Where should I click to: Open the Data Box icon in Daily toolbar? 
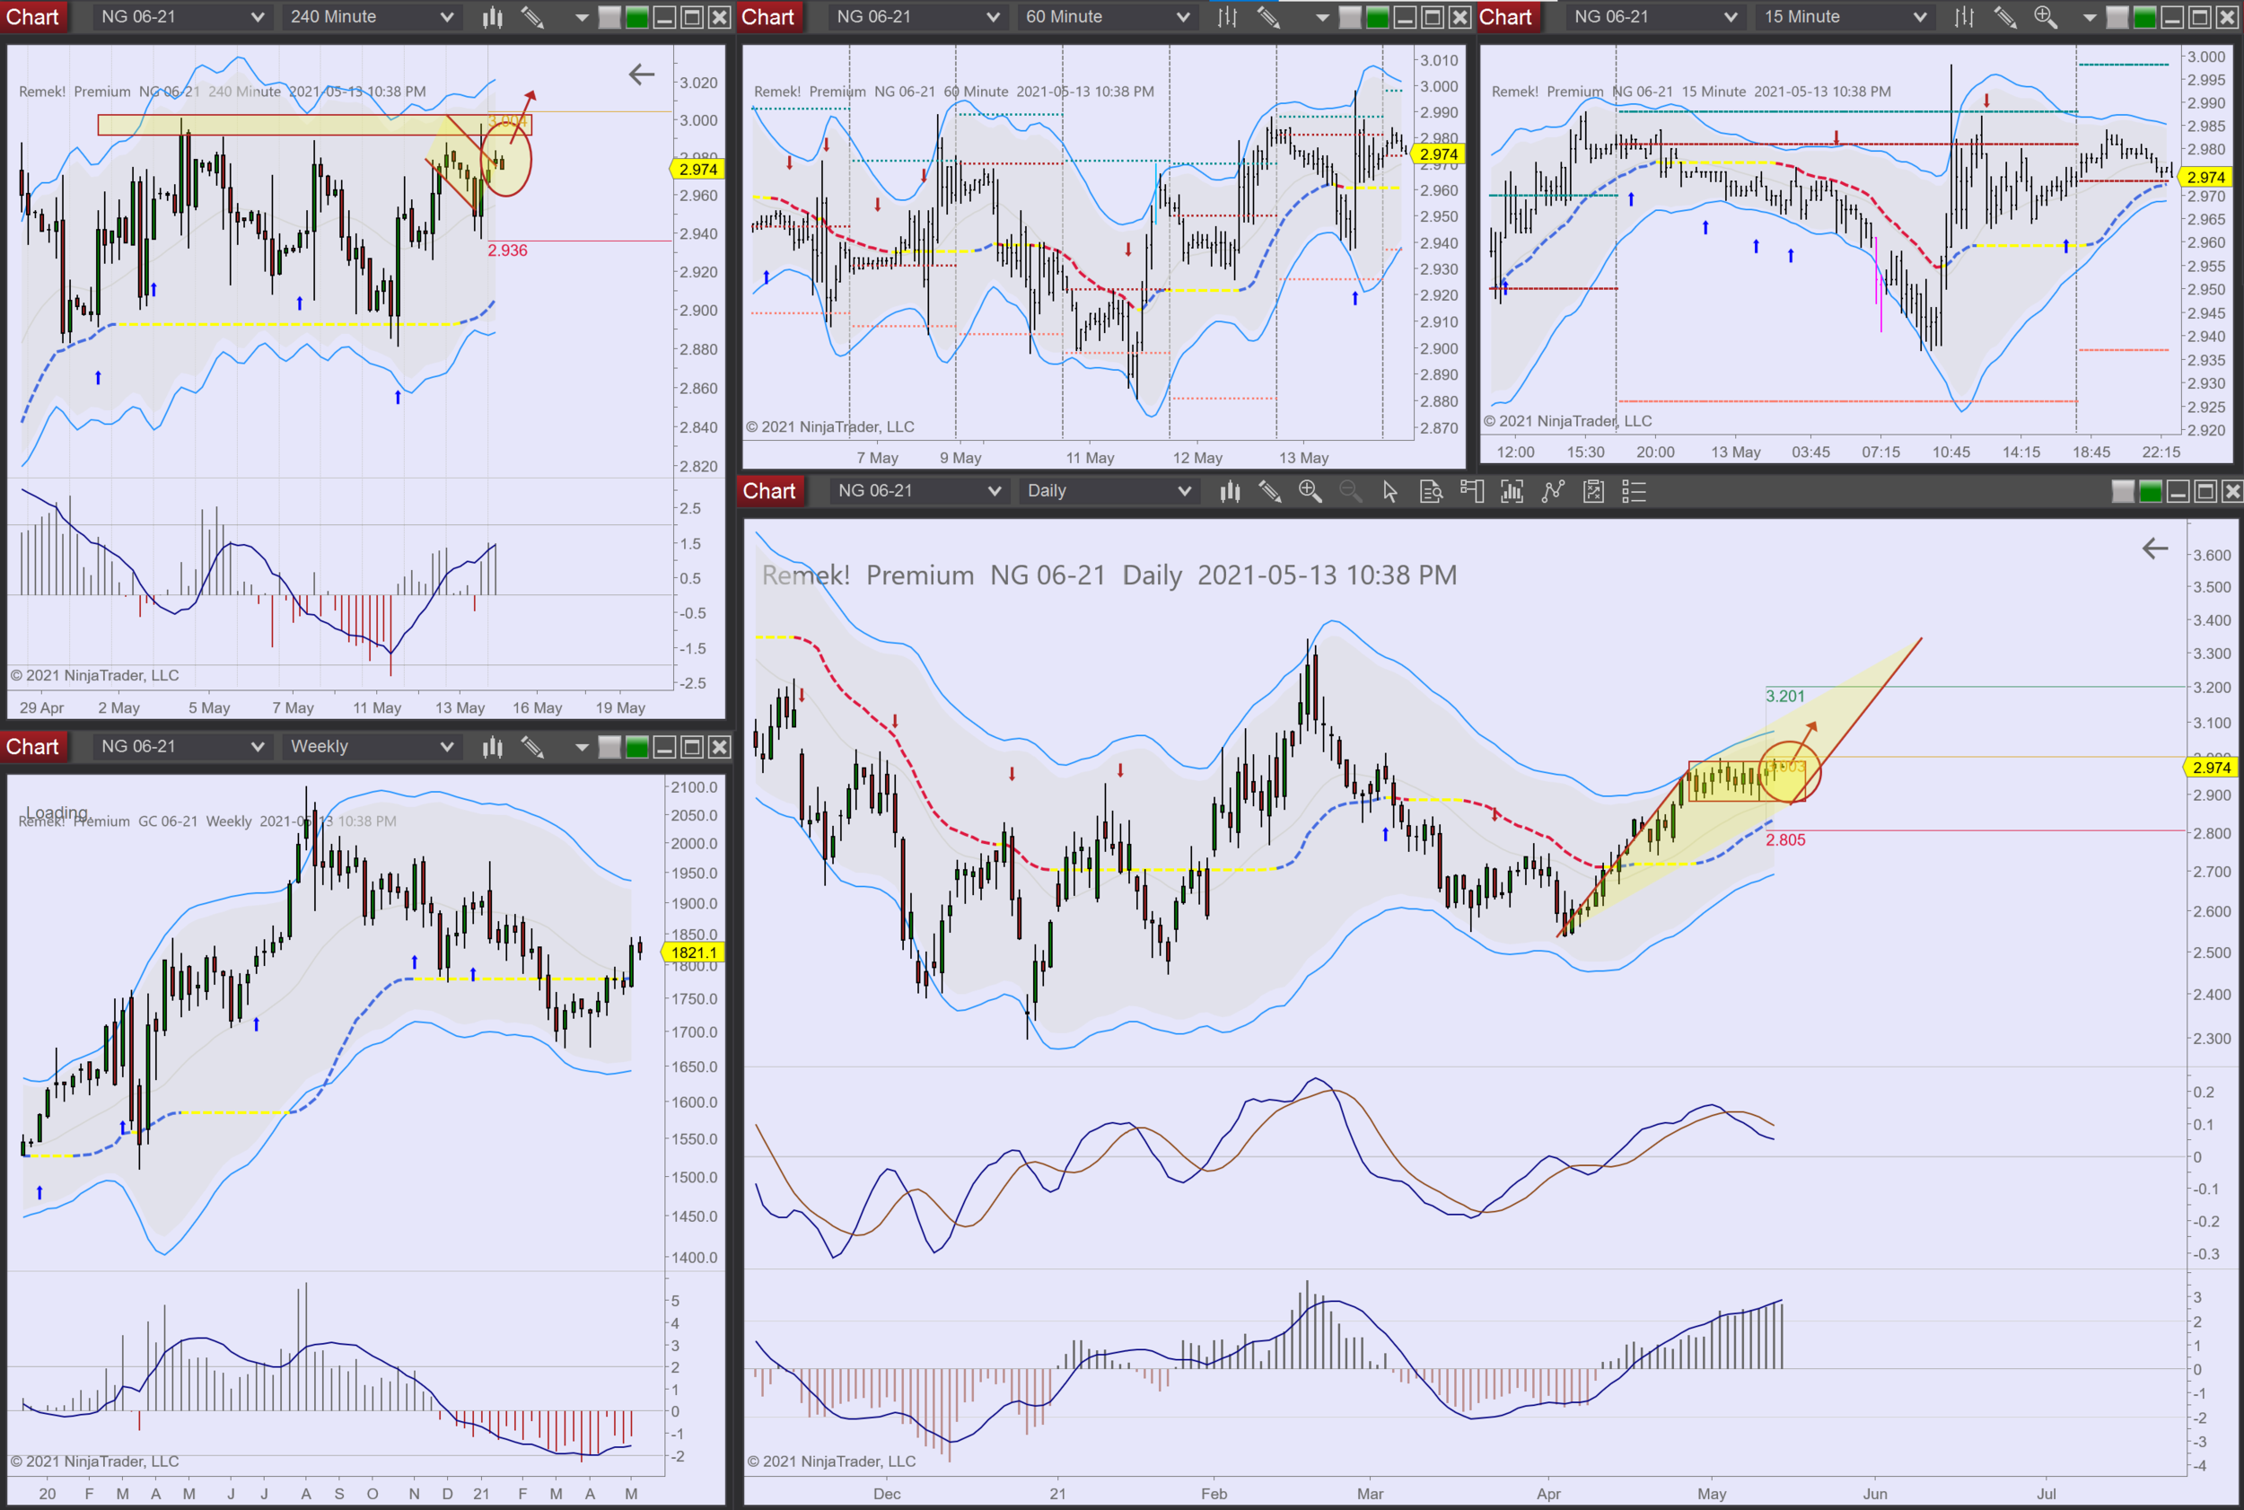pyautogui.click(x=1431, y=491)
